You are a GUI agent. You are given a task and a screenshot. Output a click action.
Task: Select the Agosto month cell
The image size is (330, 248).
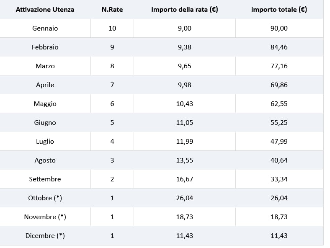[x=45, y=160]
